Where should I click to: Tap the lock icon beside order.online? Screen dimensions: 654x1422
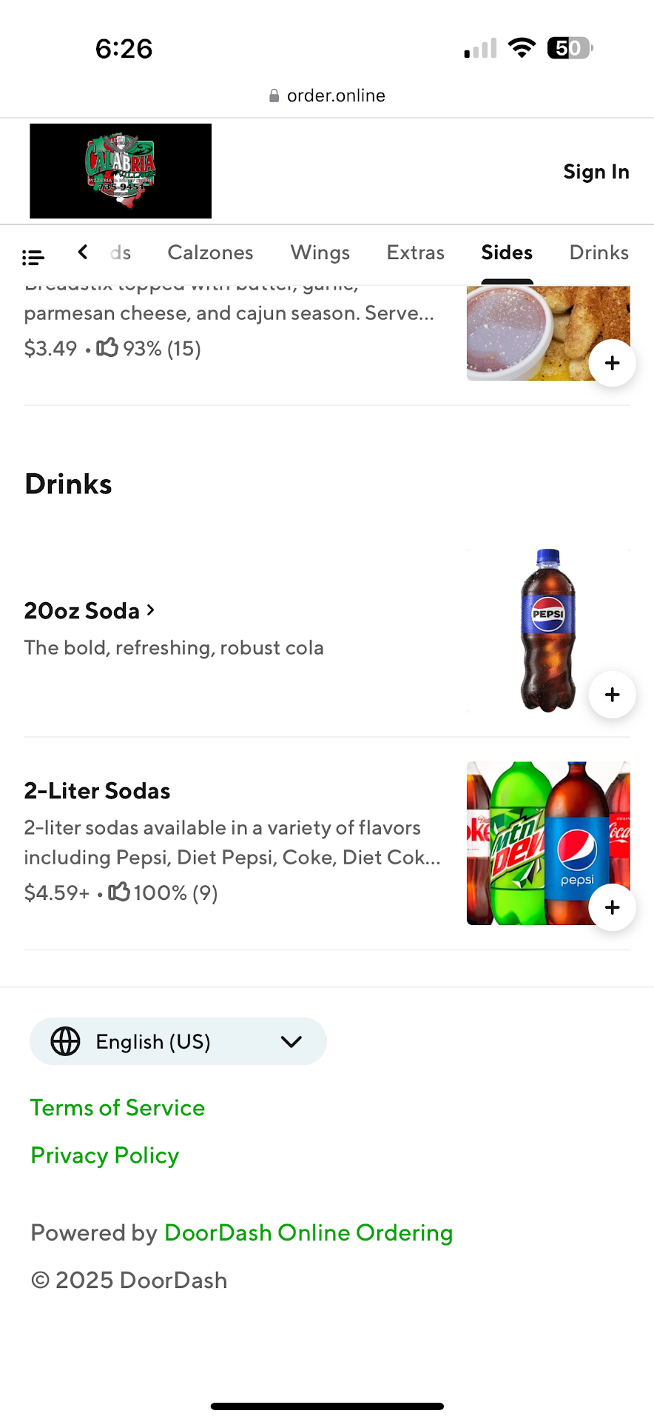274,96
